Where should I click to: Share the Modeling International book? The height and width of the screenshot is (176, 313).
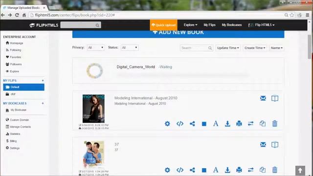(192, 124)
